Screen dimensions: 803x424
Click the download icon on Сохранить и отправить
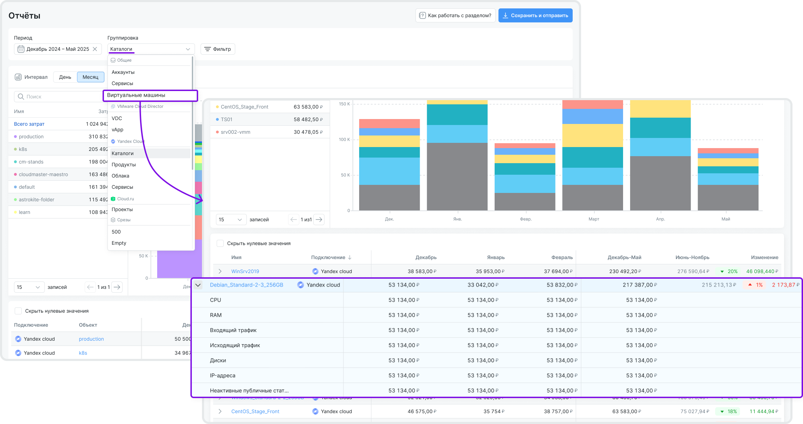click(x=505, y=15)
